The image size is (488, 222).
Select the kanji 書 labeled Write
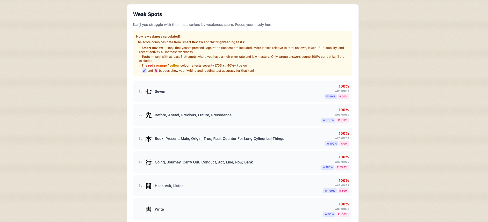point(148,209)
